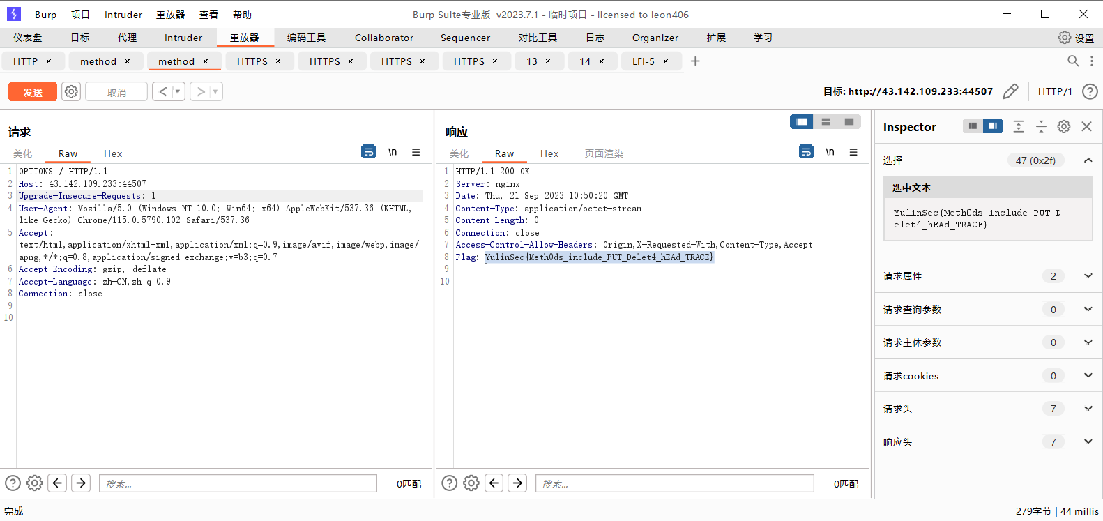This screenshot has height=521, width=1103.
Task: Jump to previous match in response search
Action: coord(494,483)
